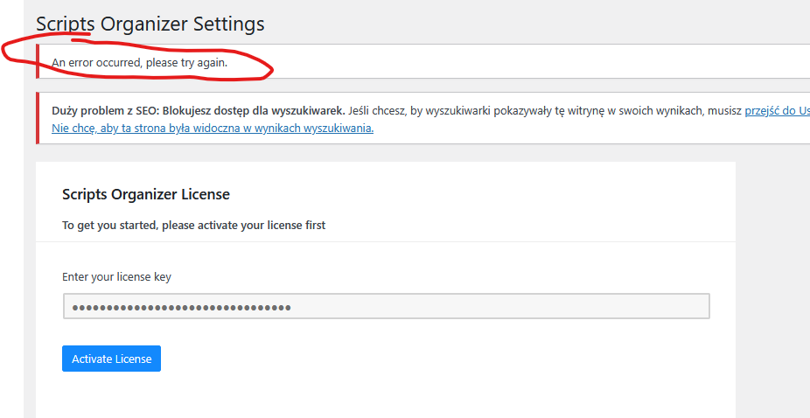Select the 'An error occurred, please try again' message

[x=139, y=63]
